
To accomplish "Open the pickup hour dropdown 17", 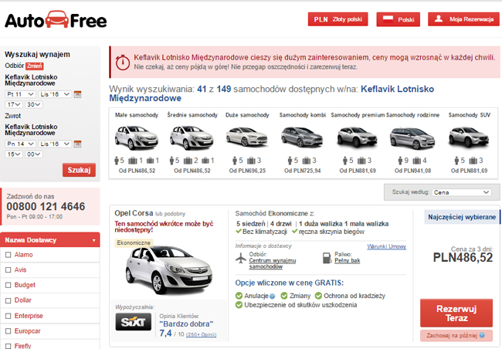I will pos(14,104).
